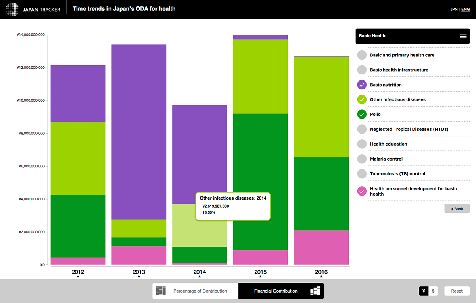Toggle on Tuberculosis (TB) control
This screenshot has height=303, width=476.
[362, 174]
